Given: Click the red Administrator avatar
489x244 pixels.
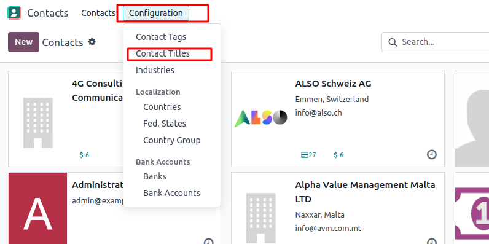Looking at the screenshot, I should coord(37,208).
